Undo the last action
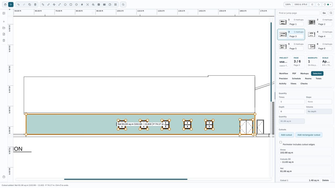The width and height of the screenshot is (335, 188). pyautogui.click(x=18, y=4)
